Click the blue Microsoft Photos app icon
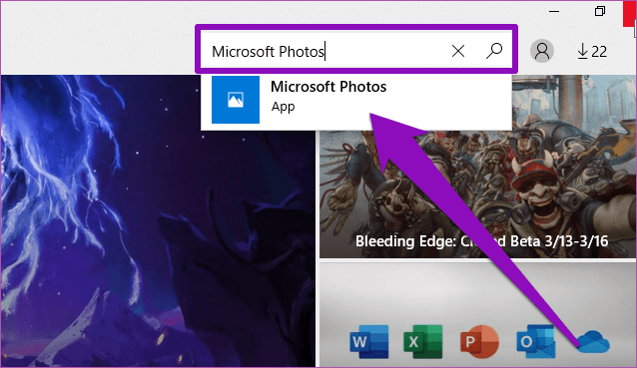 coord(236,100)
